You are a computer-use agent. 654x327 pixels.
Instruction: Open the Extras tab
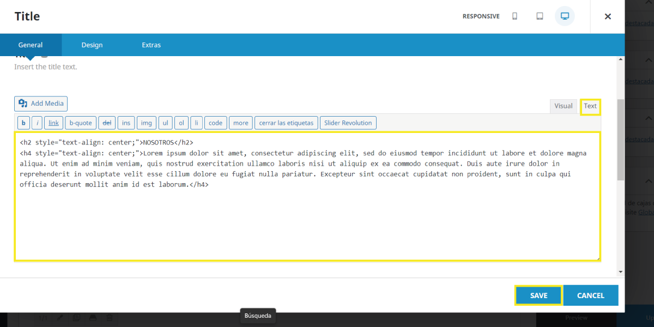click(151, 45)
